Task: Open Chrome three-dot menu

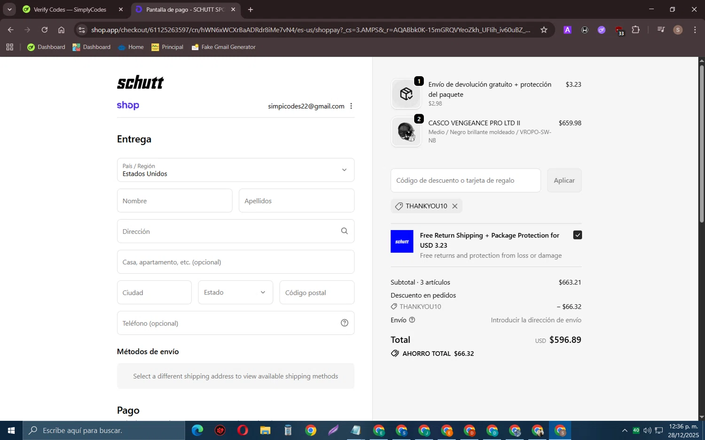Action: (695, 30)
